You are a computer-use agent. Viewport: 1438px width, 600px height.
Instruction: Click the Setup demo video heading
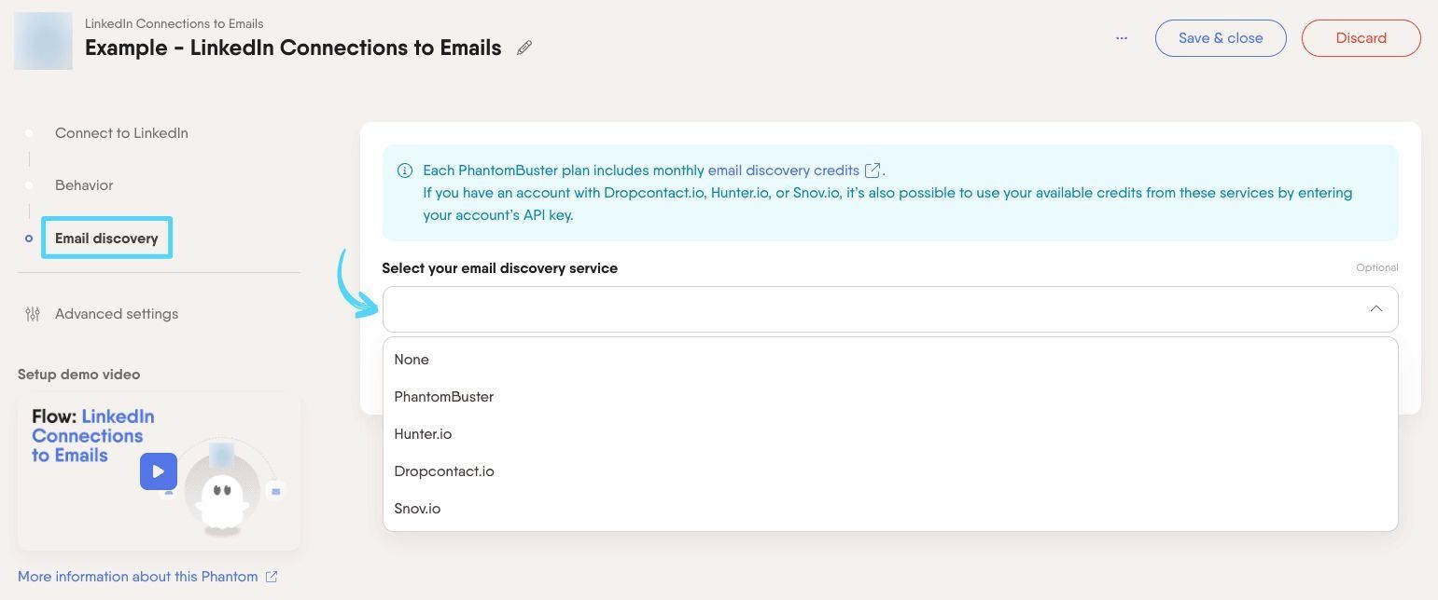coord(78,375)
